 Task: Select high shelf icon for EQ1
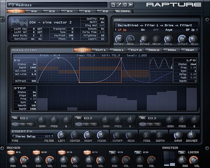pos(30,124)
